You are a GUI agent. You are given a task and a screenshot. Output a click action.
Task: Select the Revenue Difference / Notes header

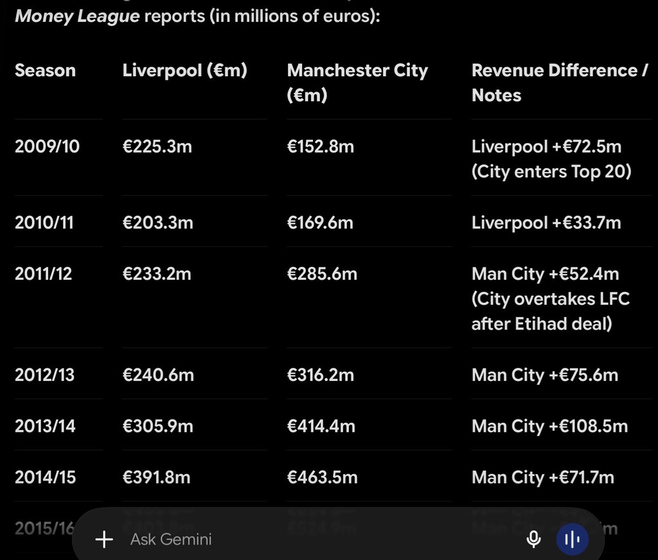coord(560,83)
